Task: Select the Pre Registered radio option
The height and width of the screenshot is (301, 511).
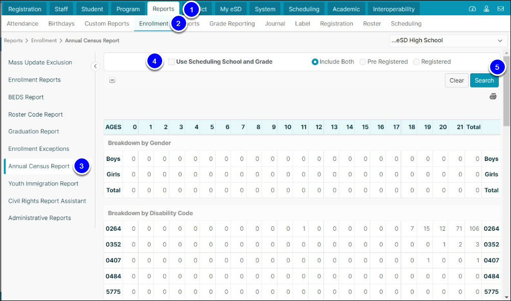Action: (363, 62)
